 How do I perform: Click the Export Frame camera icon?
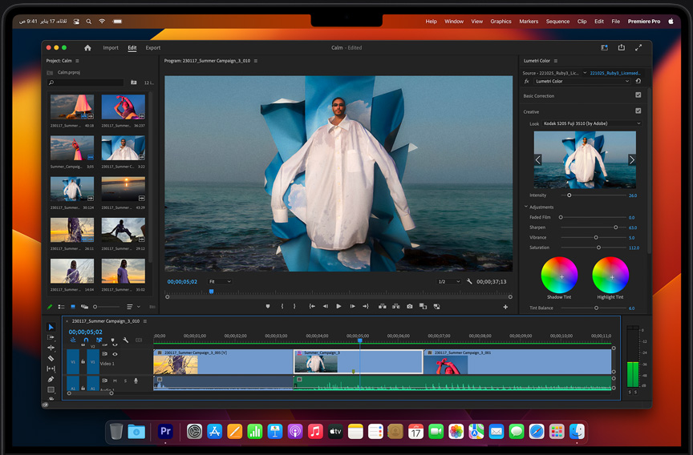coord(410,306)
